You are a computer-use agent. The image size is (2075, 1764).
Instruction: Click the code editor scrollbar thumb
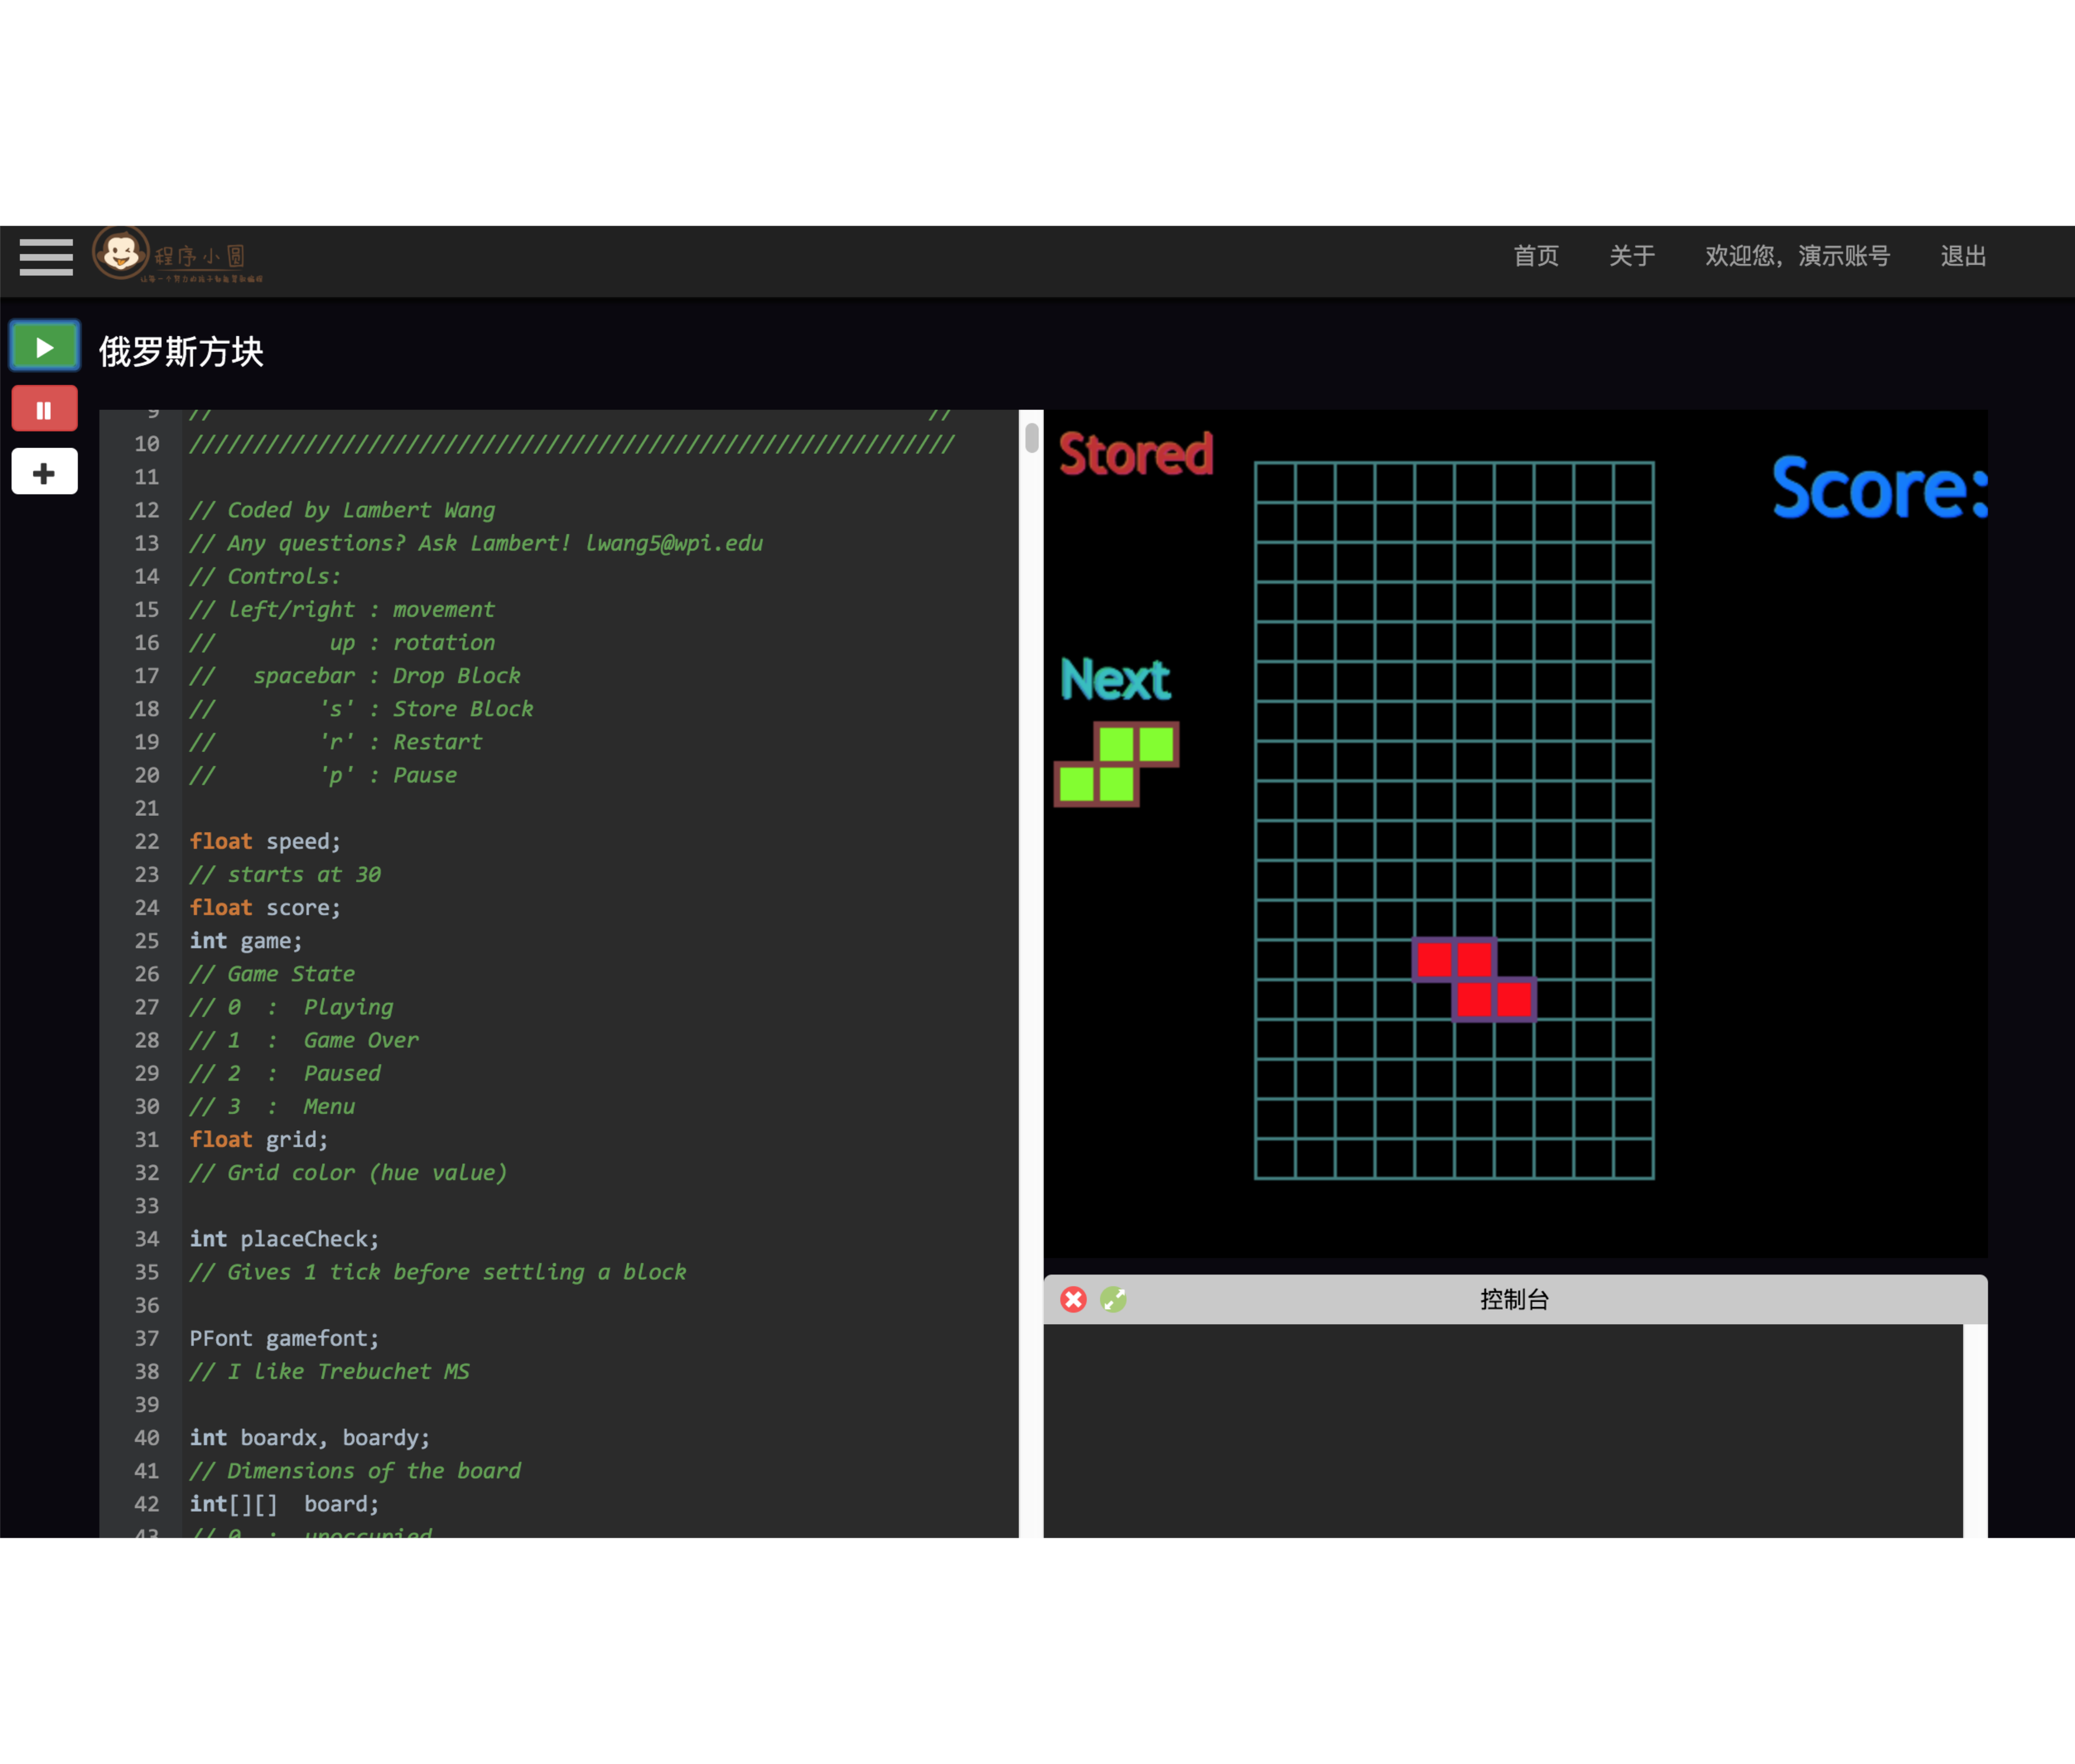coord(1031,438)
